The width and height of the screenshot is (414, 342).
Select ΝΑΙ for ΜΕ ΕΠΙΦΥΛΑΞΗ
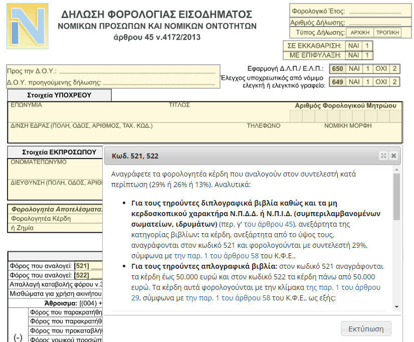(353, 55)
